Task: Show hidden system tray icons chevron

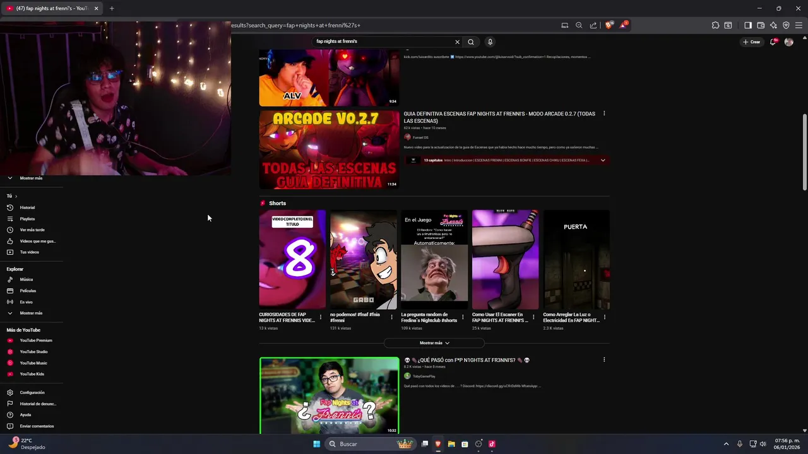Action: point(726,444)
